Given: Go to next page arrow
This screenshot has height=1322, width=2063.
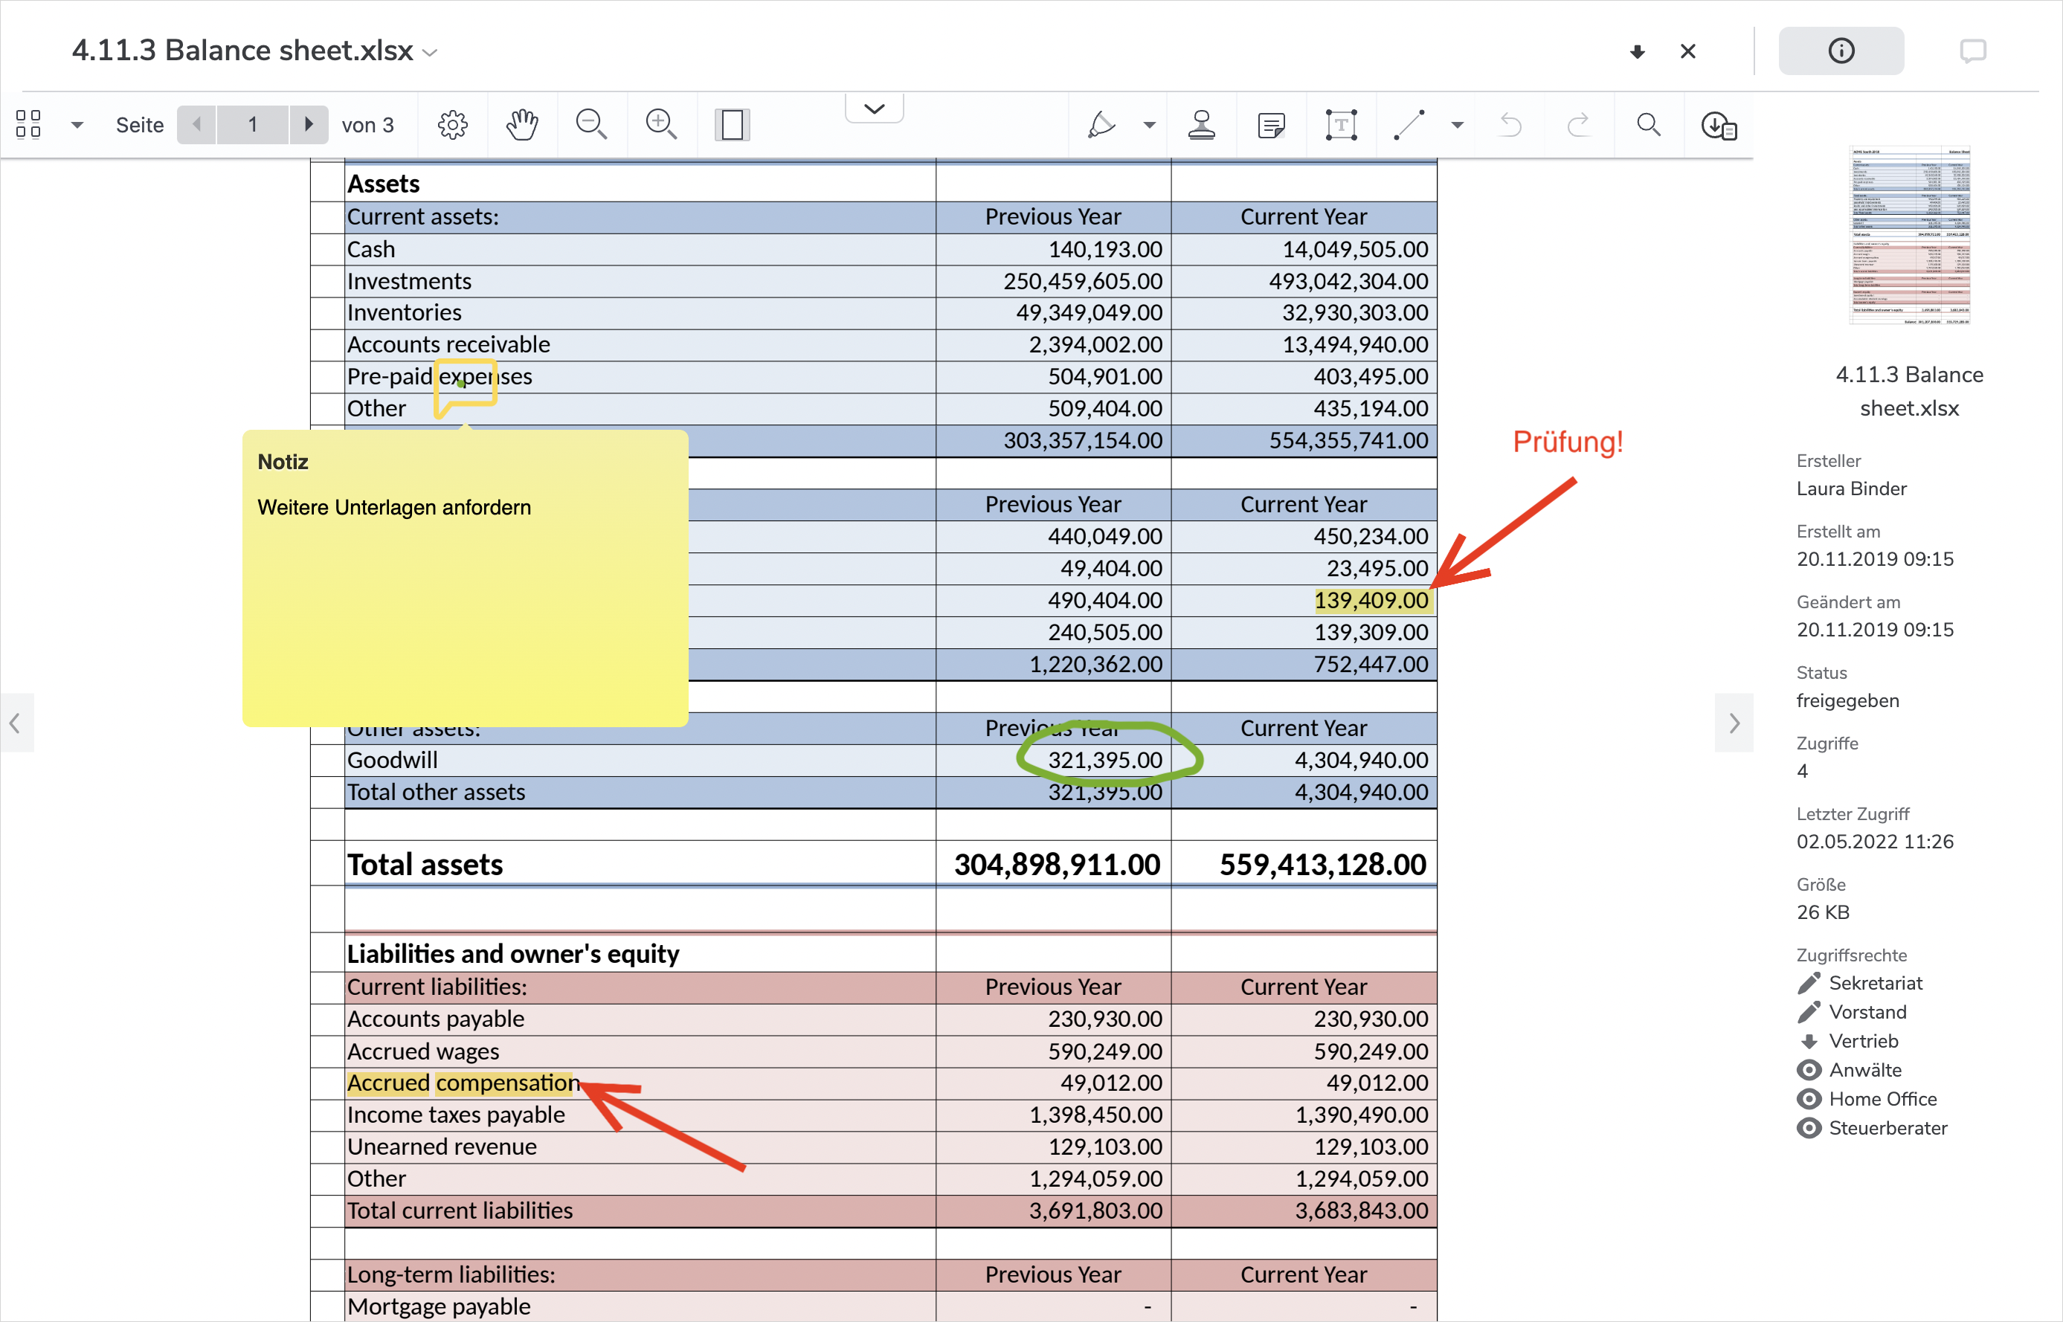Looking at the screenshot, I should click(308, 126).
